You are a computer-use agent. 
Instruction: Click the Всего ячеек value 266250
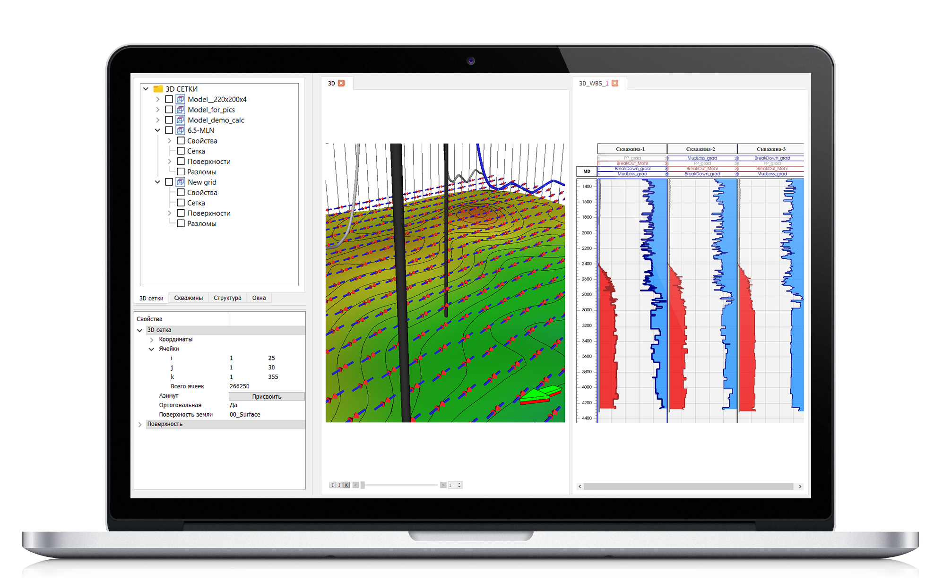(x=239, y=386)
